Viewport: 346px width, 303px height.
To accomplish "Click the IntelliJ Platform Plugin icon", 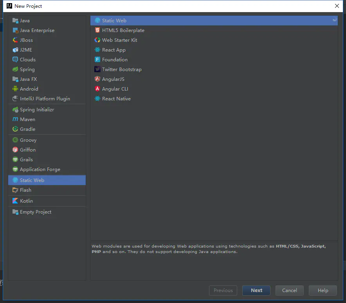I will tap(15, 99).
